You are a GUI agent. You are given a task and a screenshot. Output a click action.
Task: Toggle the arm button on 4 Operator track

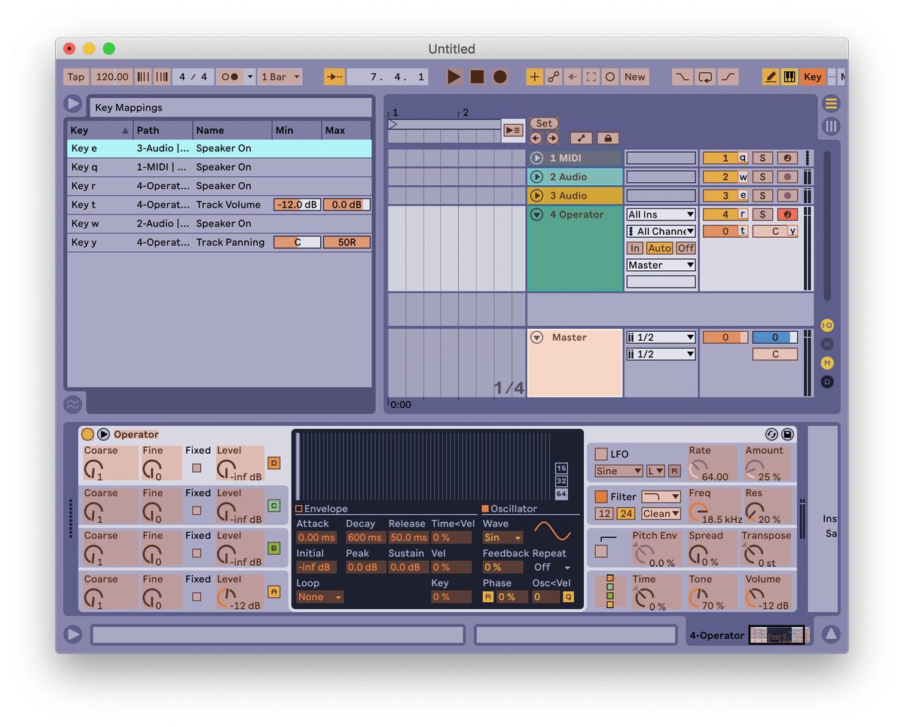tap(787, 214)
